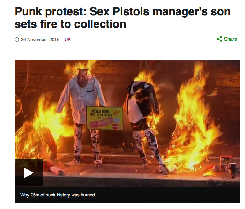Click the clock icon beside the date

click(x=17, y=40)
